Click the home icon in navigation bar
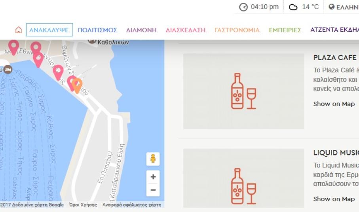Image resolution: width=359 pixels, height=212 pixels. (18, 30)
